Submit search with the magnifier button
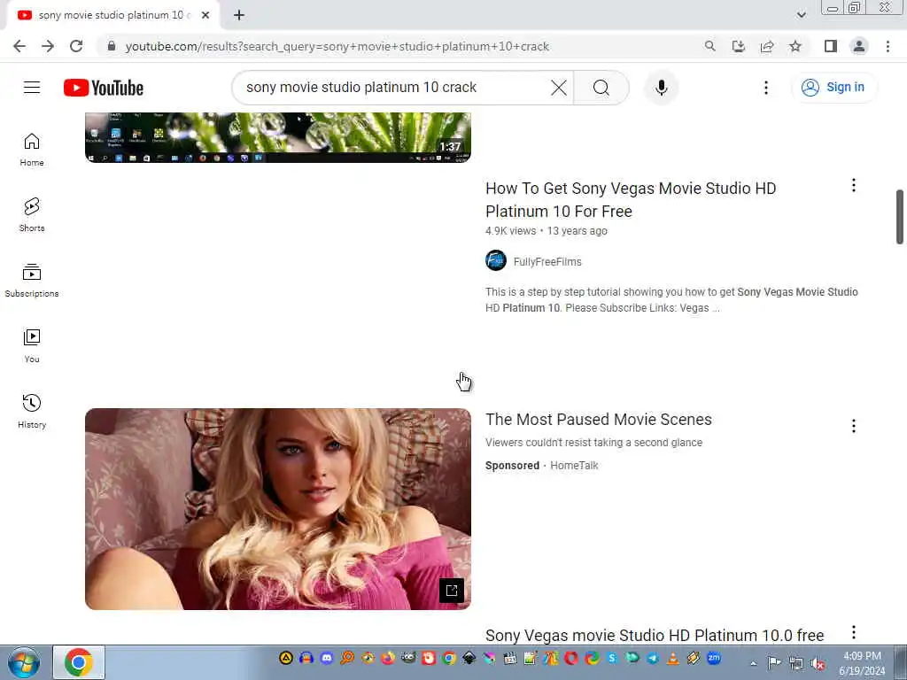The image size is (907, 680). (601, 88)
